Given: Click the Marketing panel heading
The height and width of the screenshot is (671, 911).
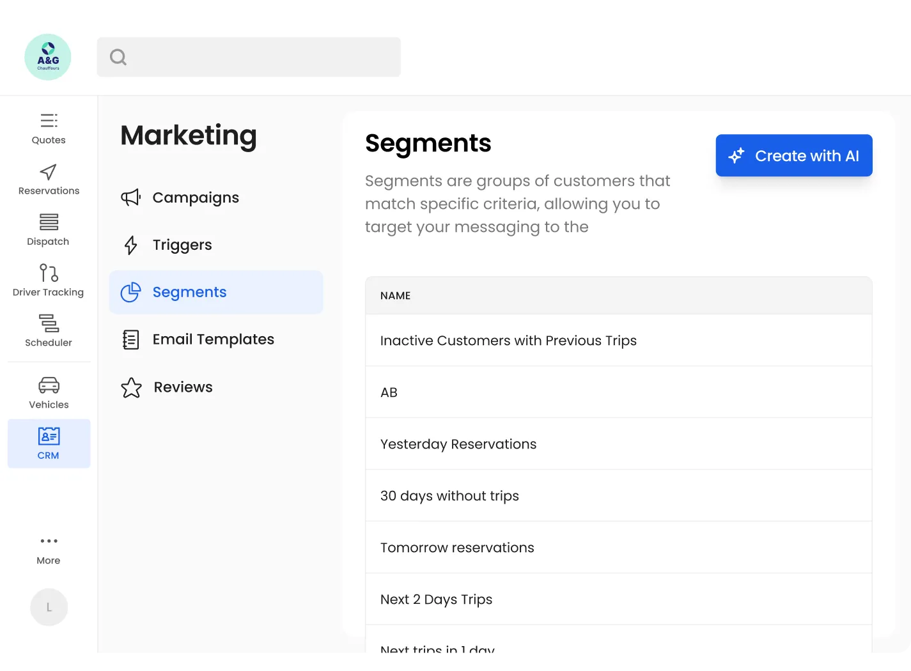Looking at the screenshot, I should tap(189, 136).
